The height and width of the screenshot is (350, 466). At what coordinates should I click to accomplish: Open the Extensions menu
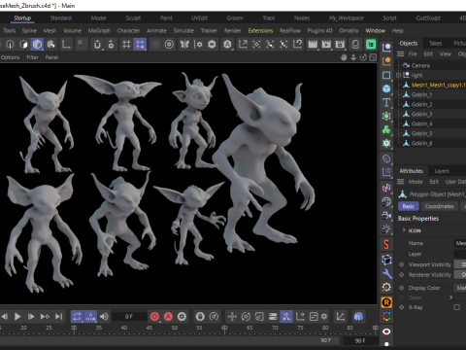click(x=260, y=30)
